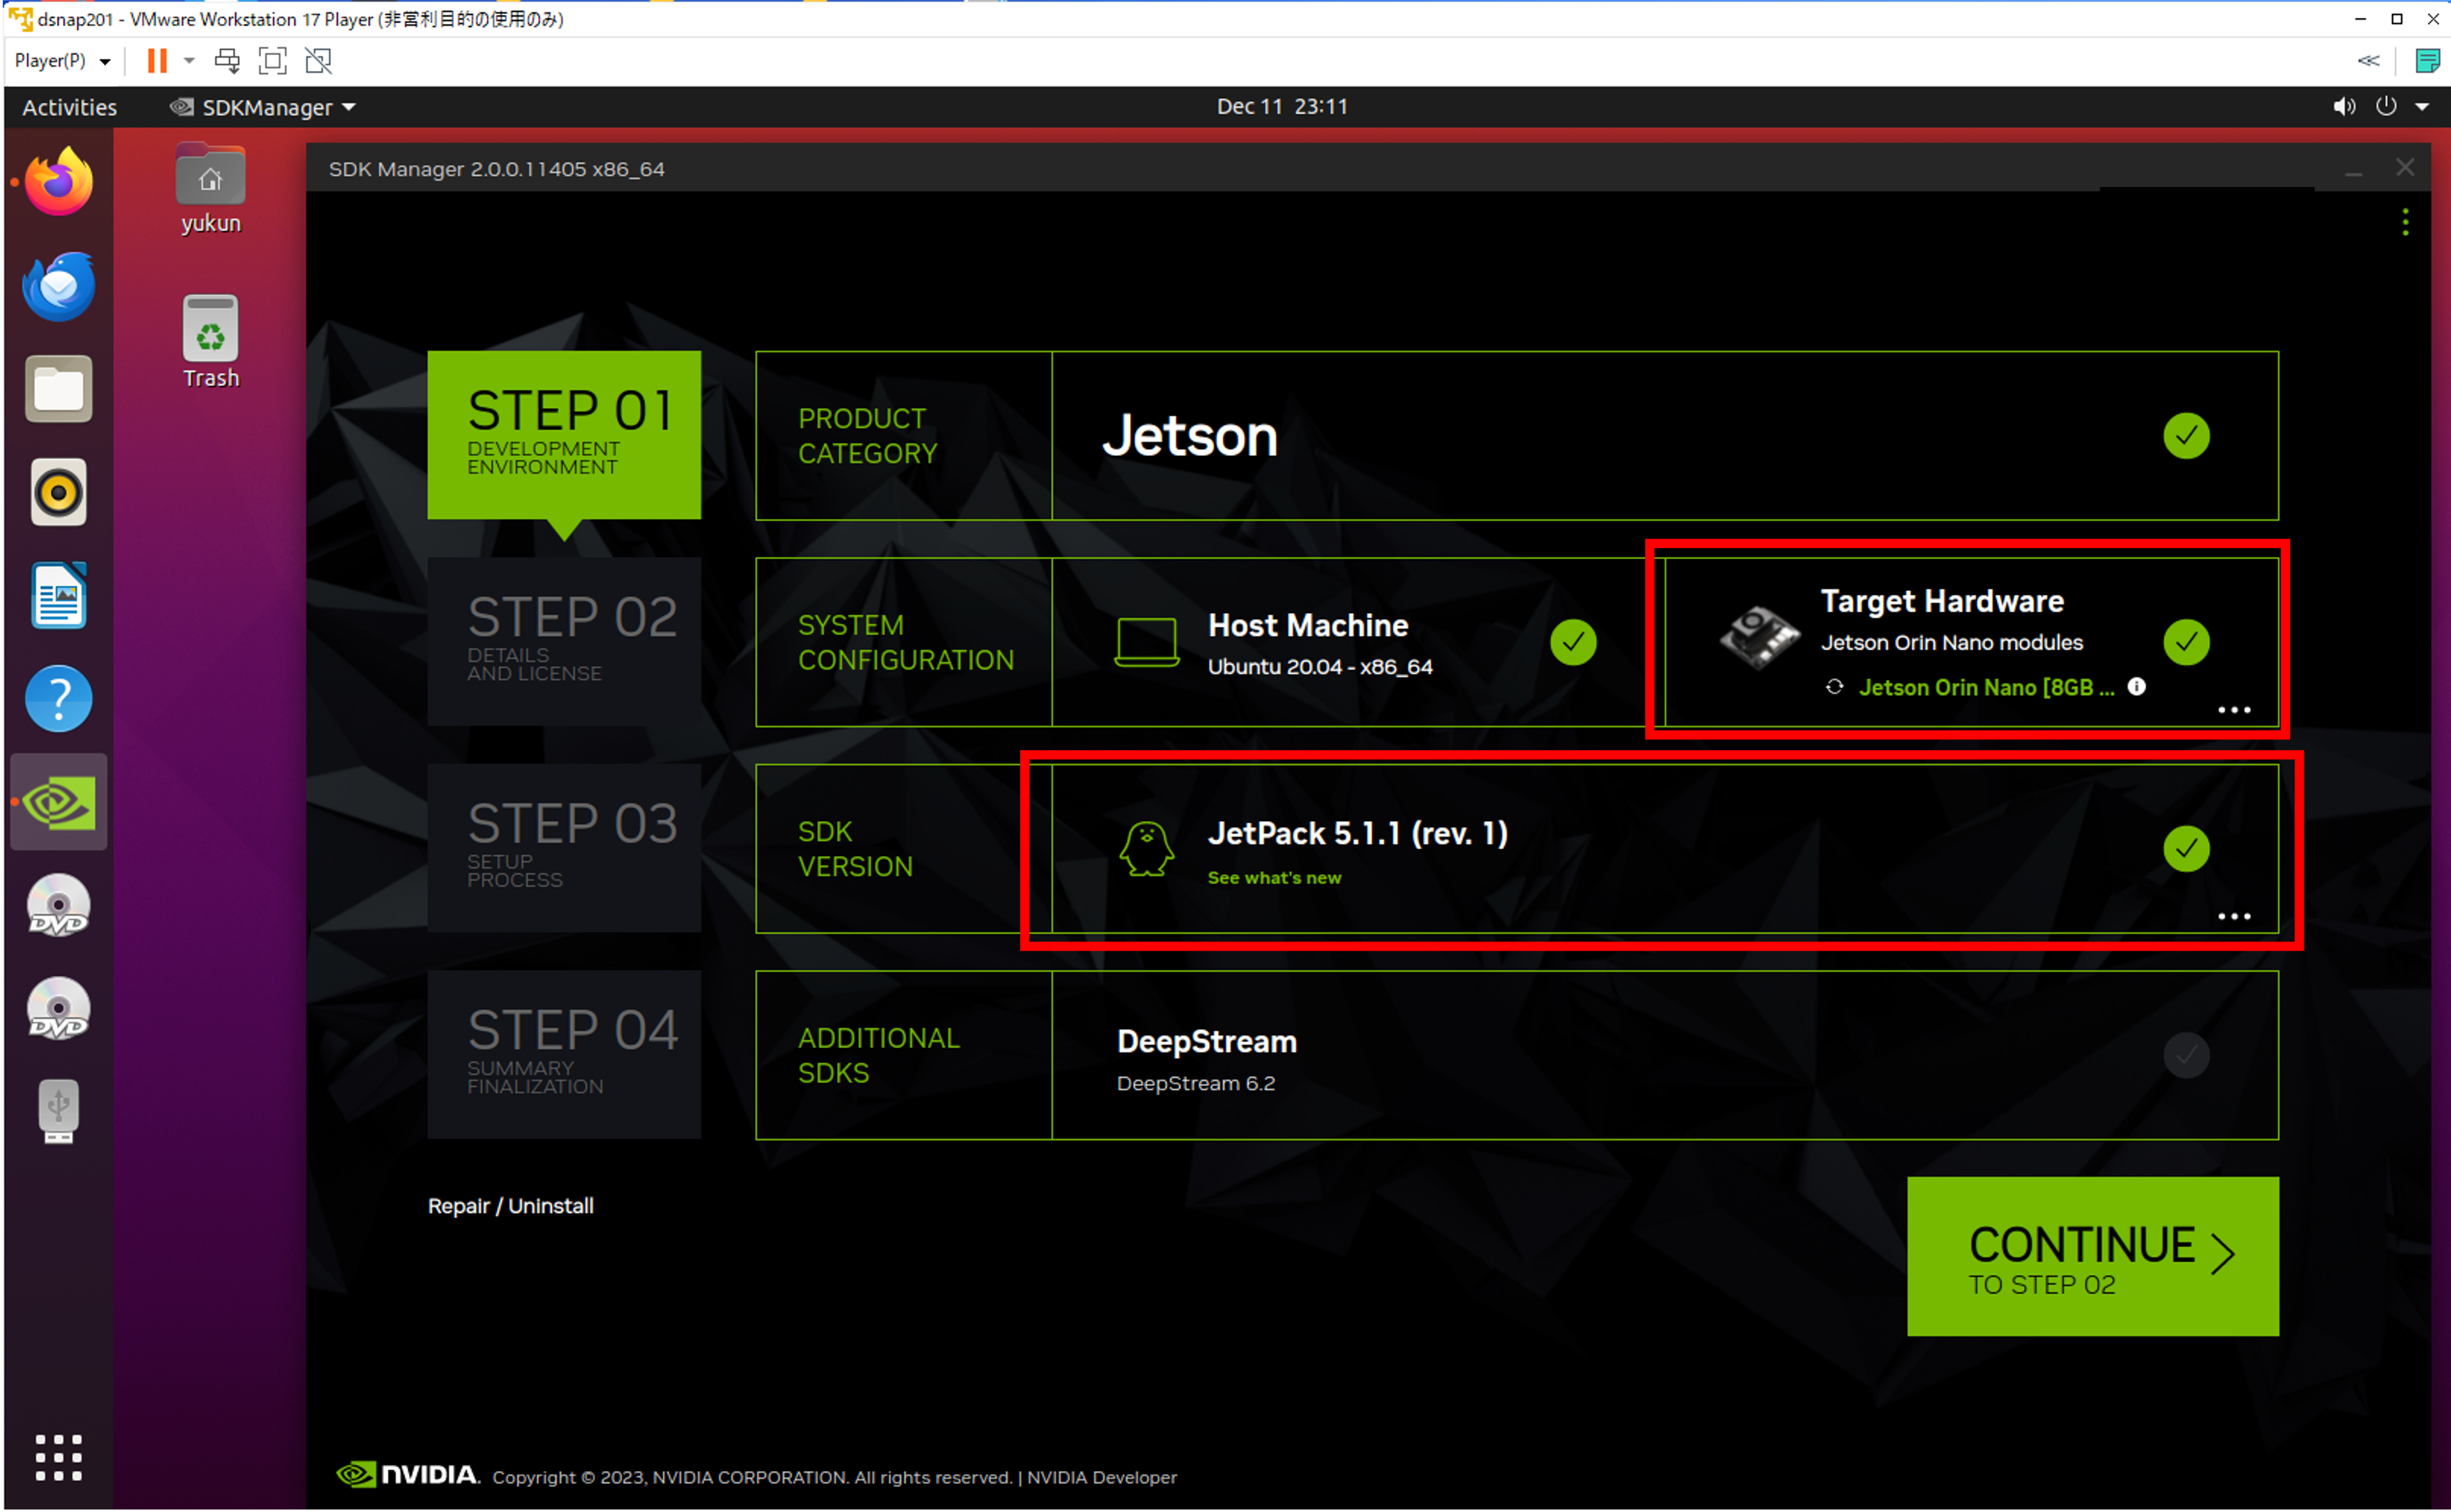This screenshot has width=2451, height=1512.
Task: Select the STEP 01 Development Environment tab
Action: (564, 435)
